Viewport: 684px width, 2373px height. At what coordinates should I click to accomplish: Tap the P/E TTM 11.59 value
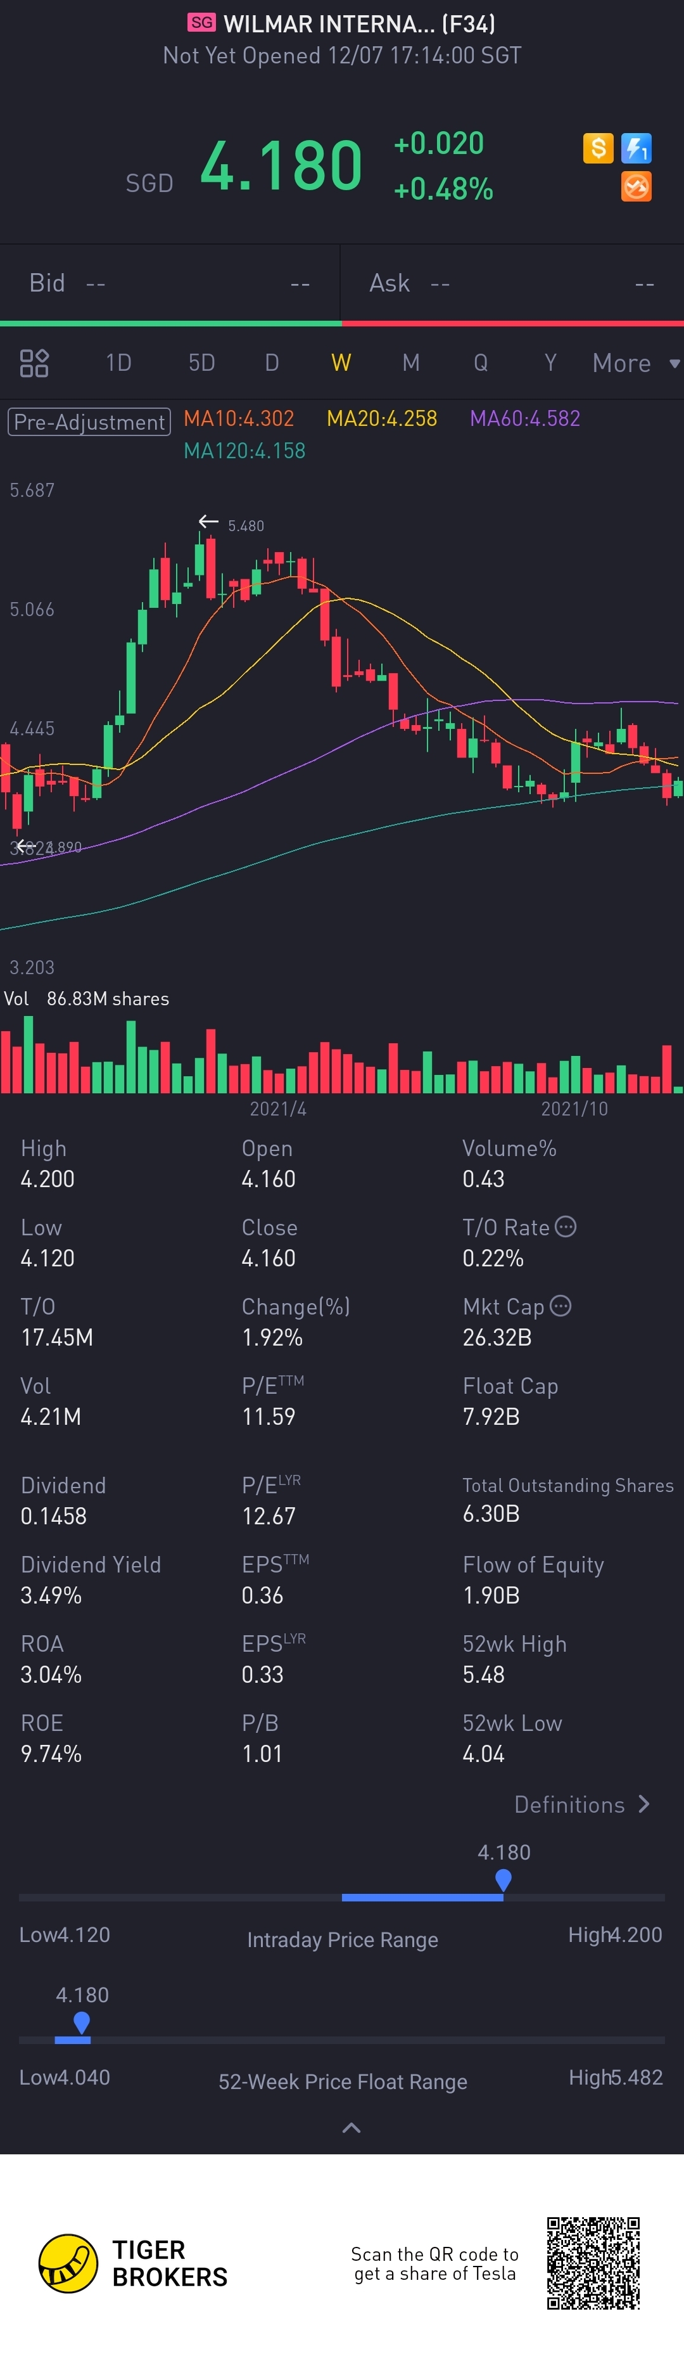(x=268, y=1417)
